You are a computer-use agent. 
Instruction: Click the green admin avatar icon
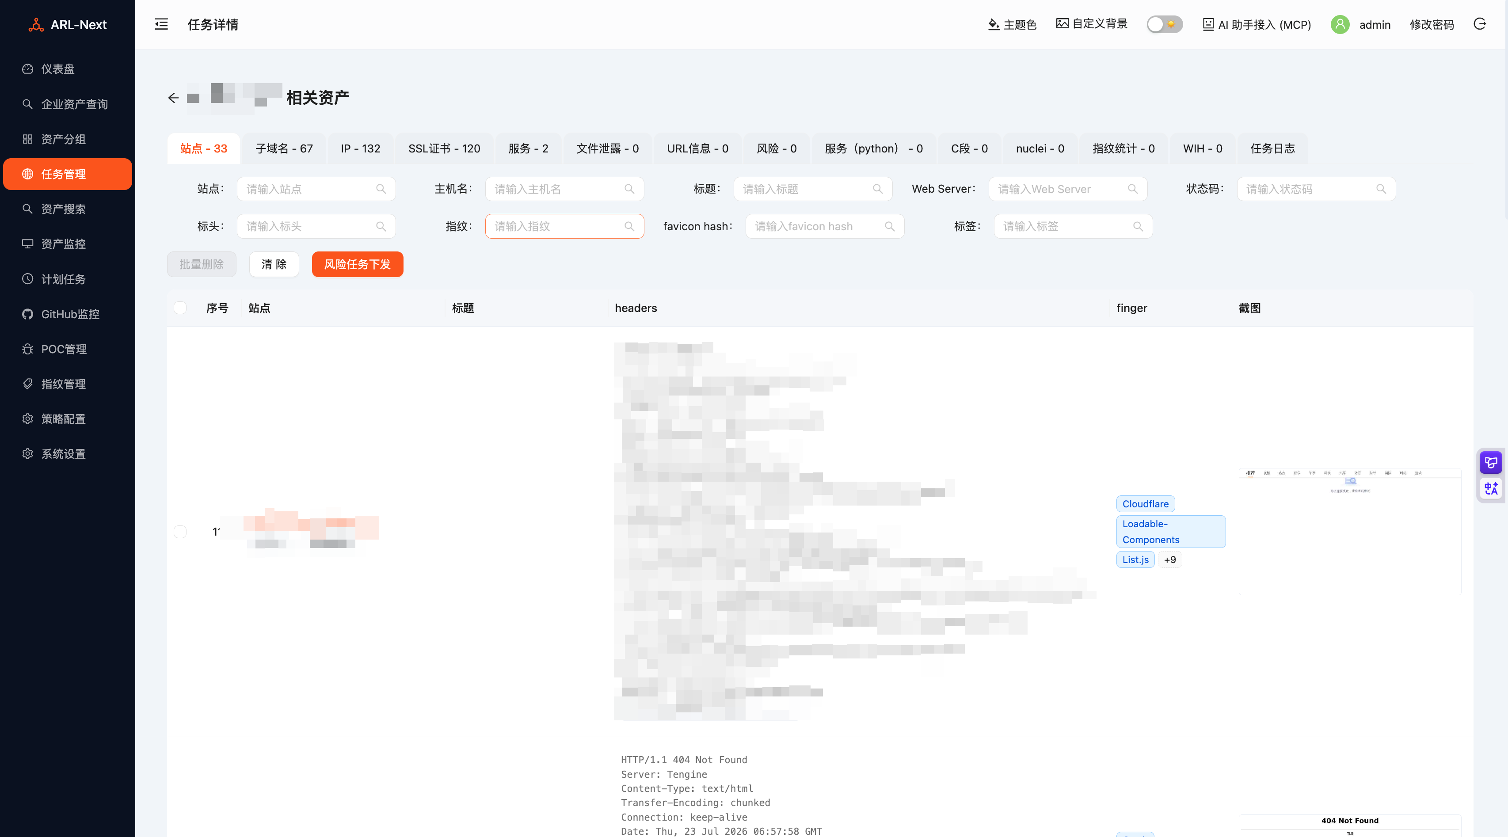point(1340,25)
